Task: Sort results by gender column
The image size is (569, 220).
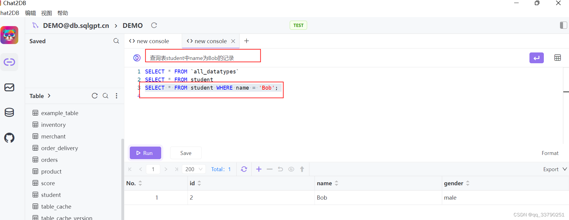Action: point(468,183)
